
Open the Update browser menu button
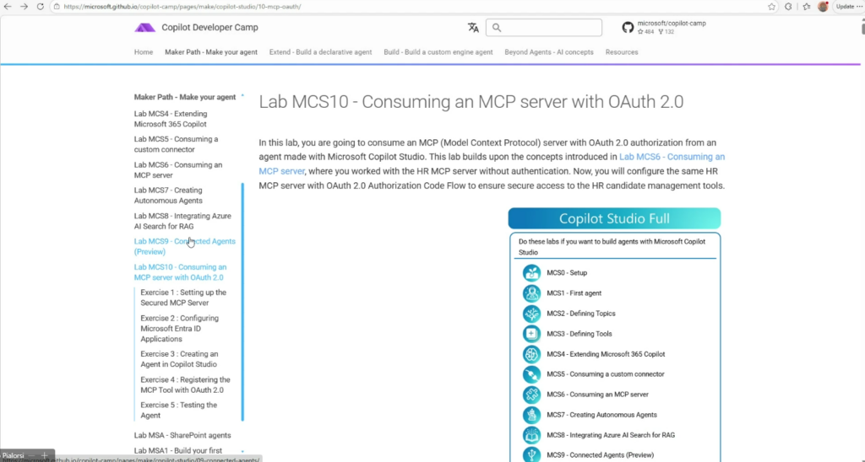click(x=848, y=7)
